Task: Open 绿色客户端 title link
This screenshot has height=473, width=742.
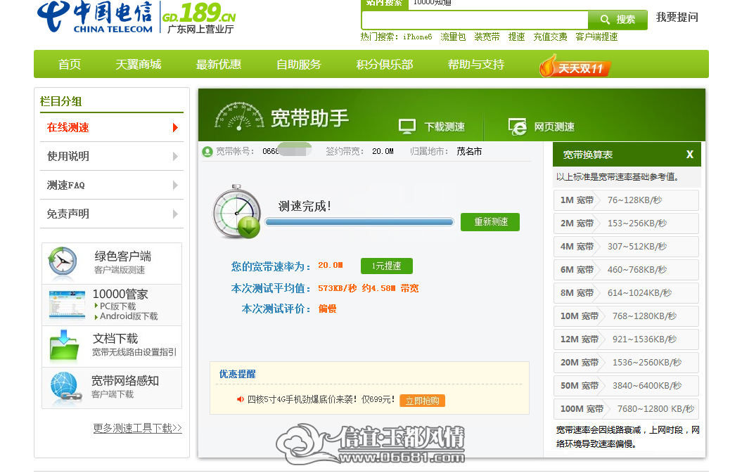Action: pyautogui.click(x=122, y=257)
